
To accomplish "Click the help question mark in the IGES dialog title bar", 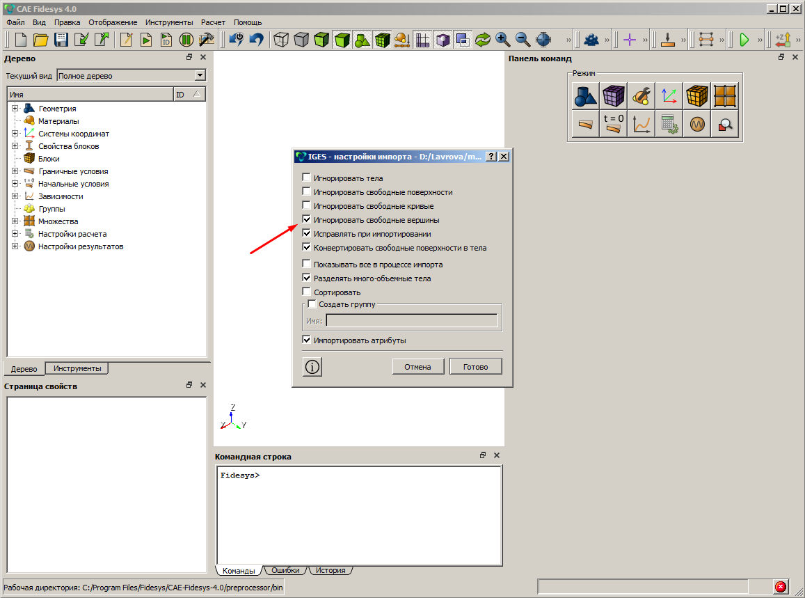I will tap(491, 157).
